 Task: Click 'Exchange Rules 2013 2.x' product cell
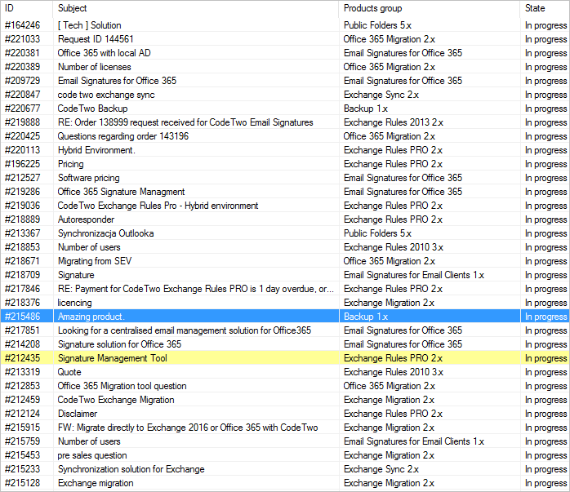coord(394,122)
